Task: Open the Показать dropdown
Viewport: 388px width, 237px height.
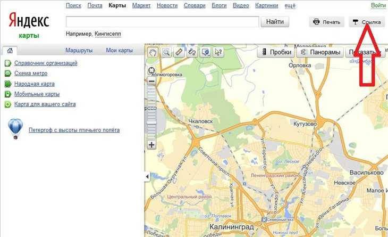Action: pos(365,52)
